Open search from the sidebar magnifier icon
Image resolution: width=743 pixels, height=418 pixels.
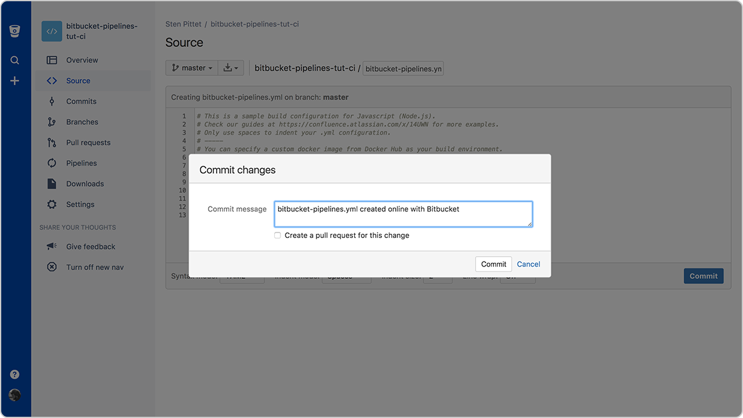[x=15, y=60]
